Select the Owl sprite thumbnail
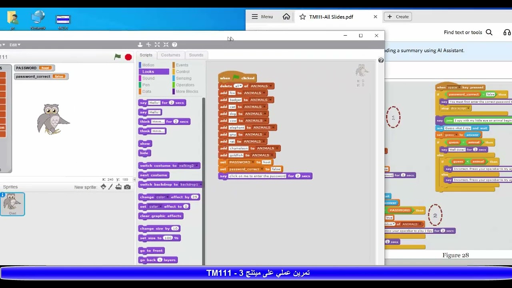This screenshot has width=512, height=288. tap(12, 204)
